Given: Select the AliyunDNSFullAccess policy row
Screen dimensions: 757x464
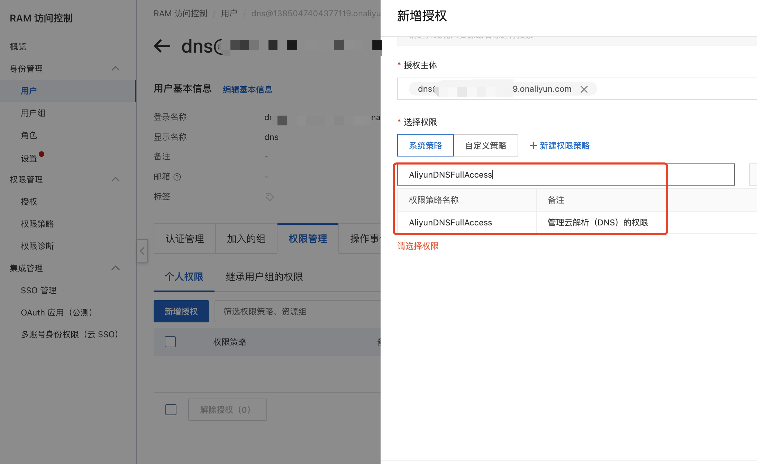Looking at the screenshot, I should 450,222.
